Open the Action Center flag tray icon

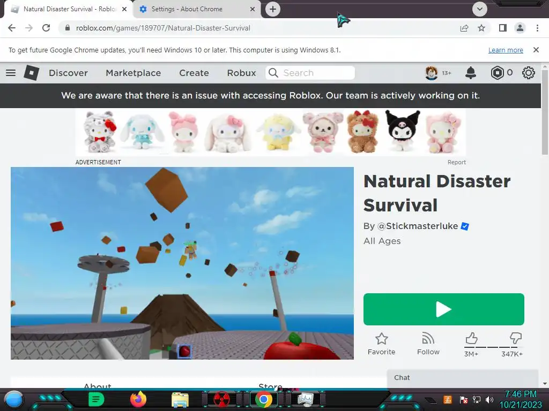[x=463, y=399]
